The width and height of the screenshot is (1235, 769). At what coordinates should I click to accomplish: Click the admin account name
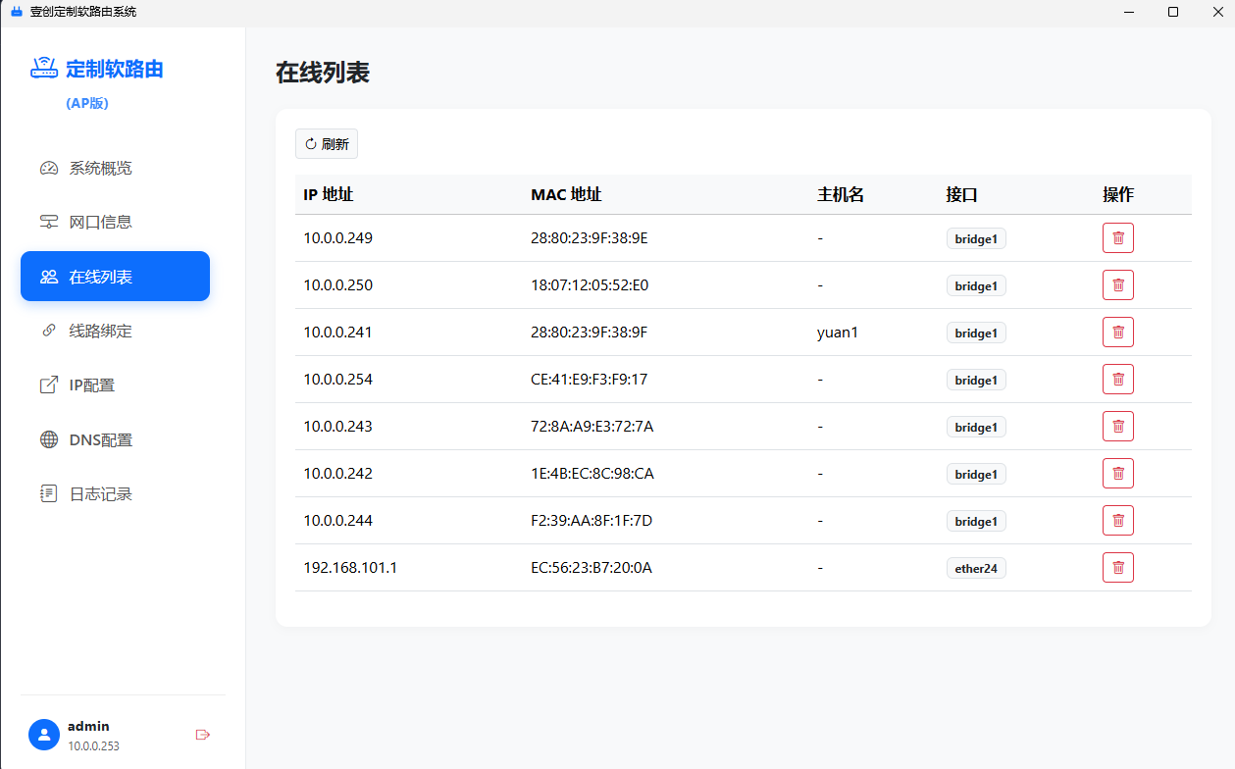pos(87,726)
